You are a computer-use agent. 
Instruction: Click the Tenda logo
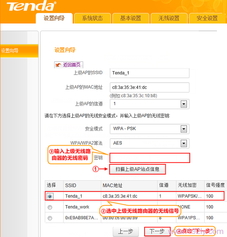click(x=31, y=6)
